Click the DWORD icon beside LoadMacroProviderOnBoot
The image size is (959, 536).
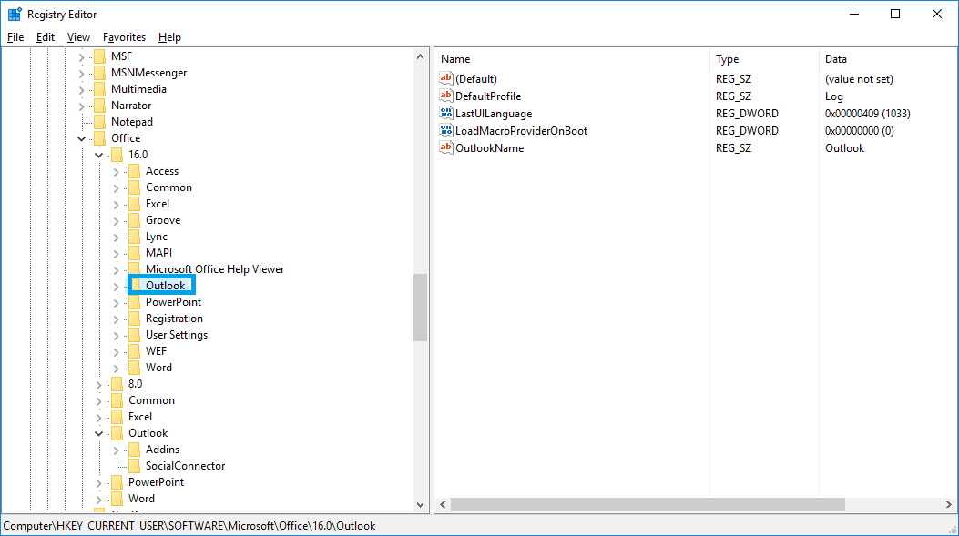(446, 130)
